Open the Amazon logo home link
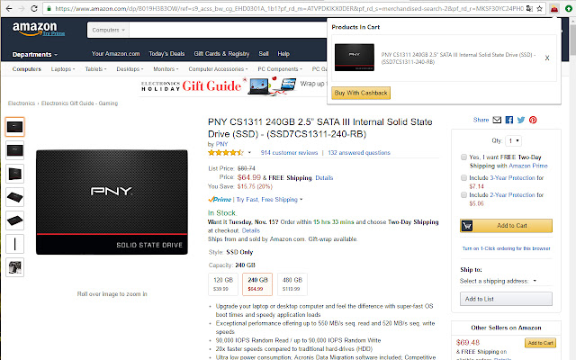Image resolution: width=576 pixels, height=360 pixels. (34, 28)
